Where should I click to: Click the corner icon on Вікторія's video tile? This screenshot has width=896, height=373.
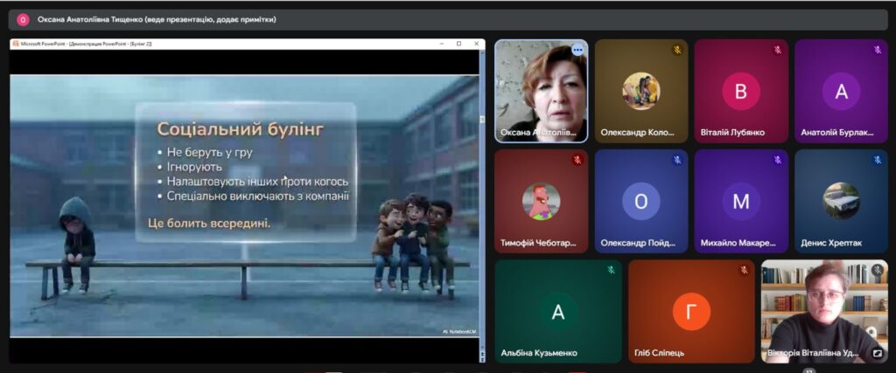(x=877, y=353)
